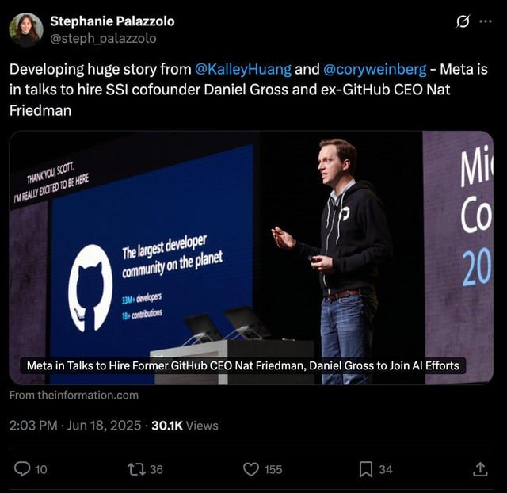Open the @coryweinberg mention
Screen dimensions: 507x493
[x=375, y=69]
